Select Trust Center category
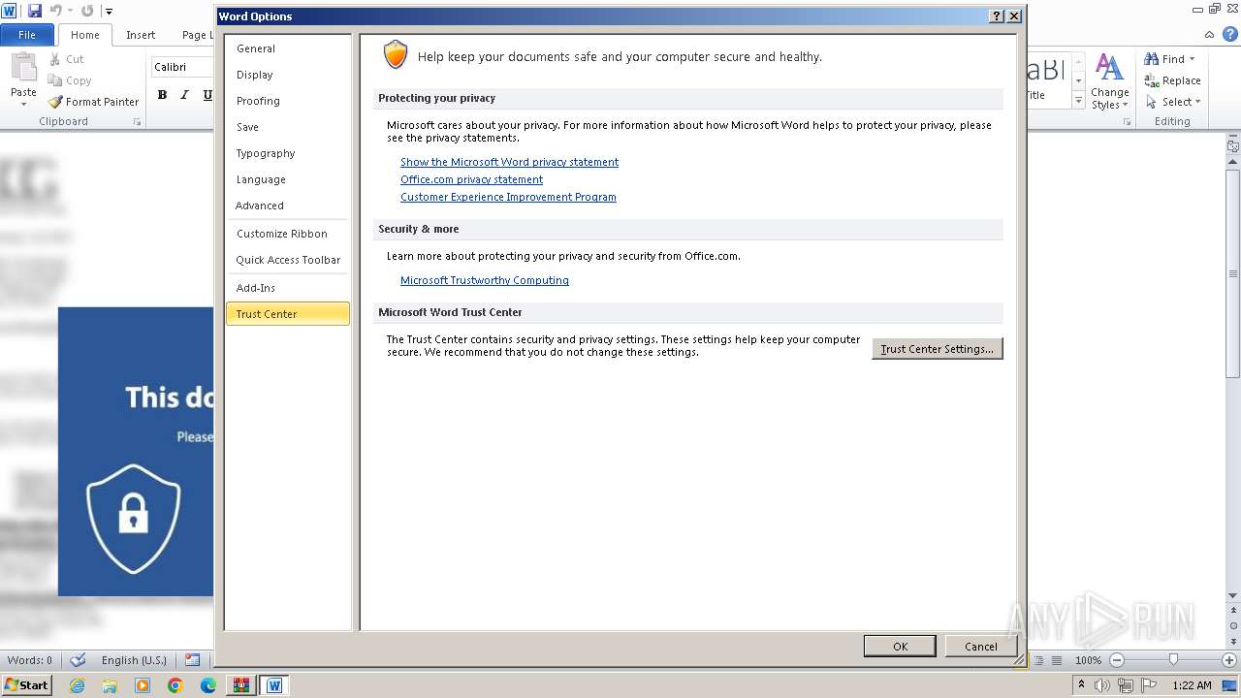Screen dimensions: 1241x698 (x=287, y=314)
